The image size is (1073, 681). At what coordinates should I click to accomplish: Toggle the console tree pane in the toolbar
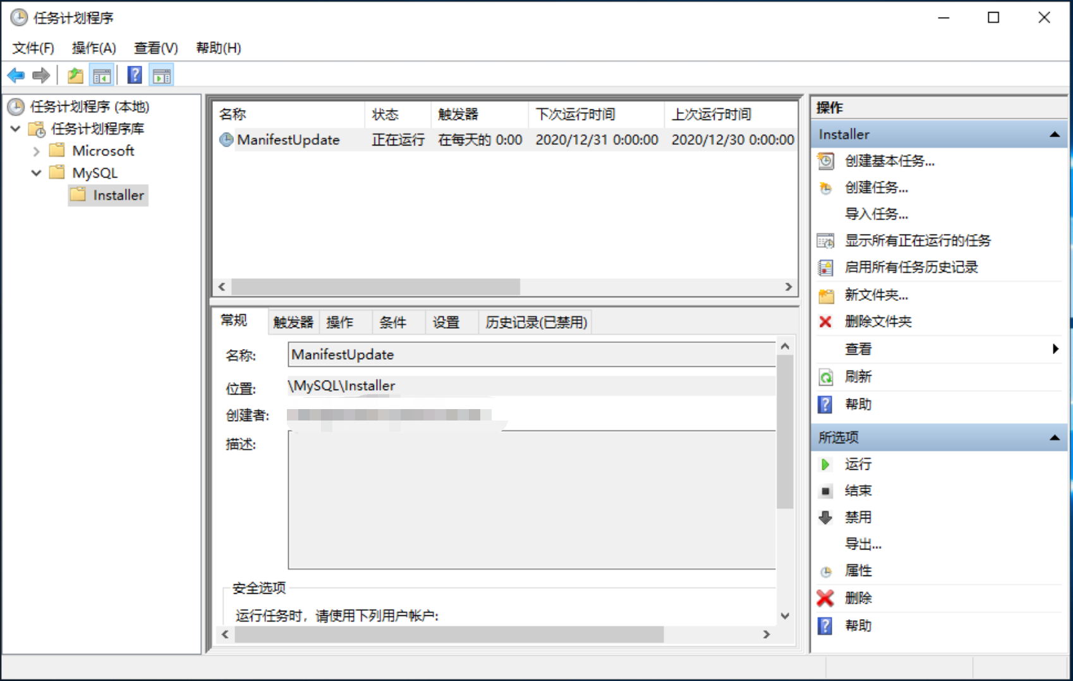tap(102, 75)
